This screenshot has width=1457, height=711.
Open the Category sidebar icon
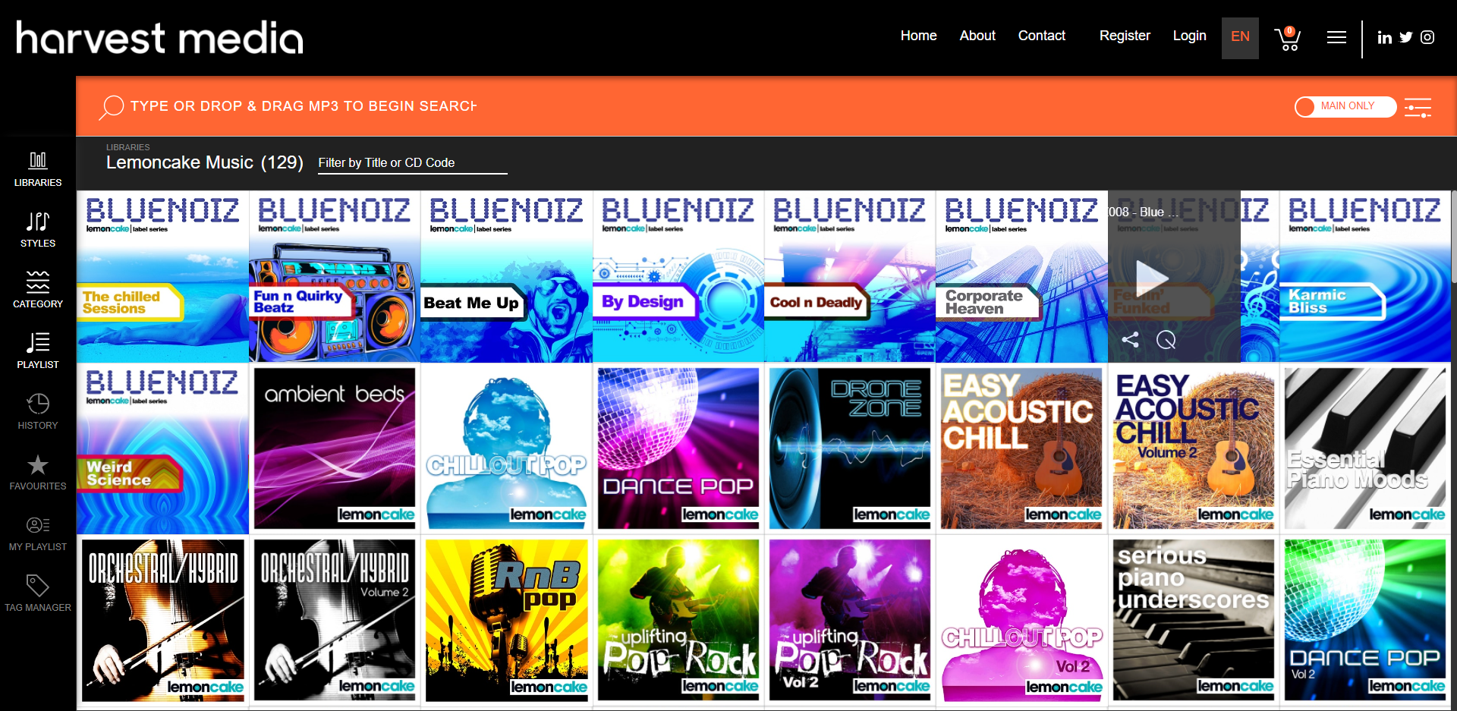tap(38, 282)
